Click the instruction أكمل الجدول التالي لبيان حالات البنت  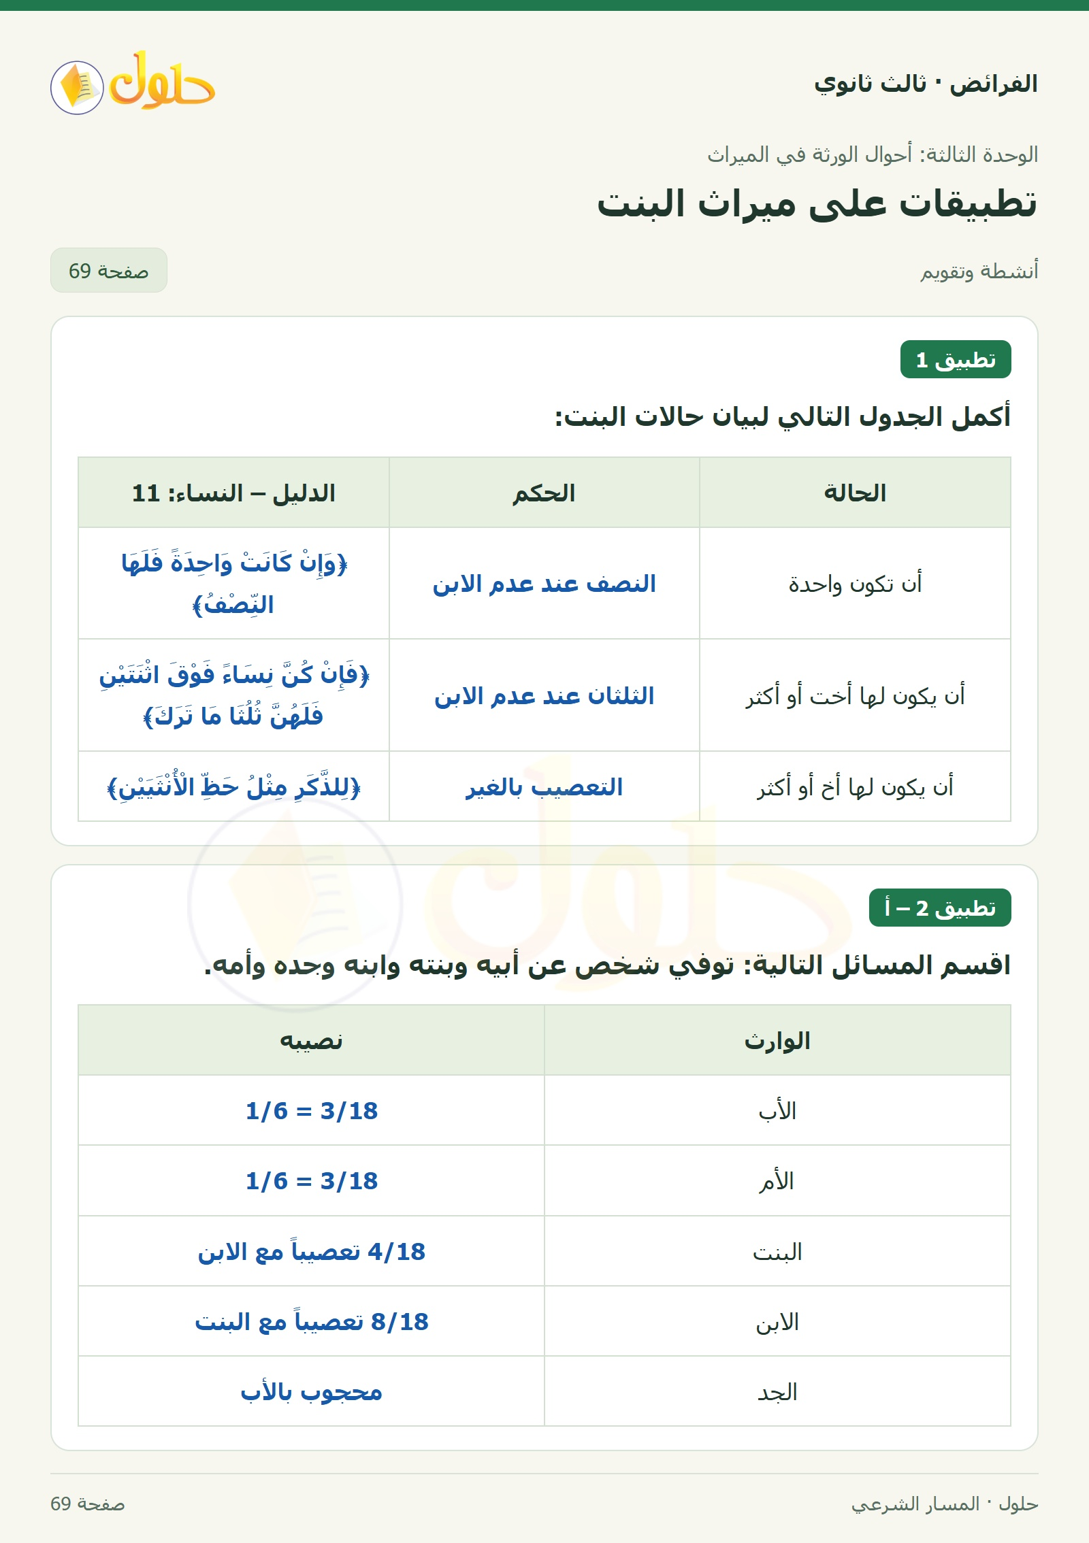tap(783, 416)
